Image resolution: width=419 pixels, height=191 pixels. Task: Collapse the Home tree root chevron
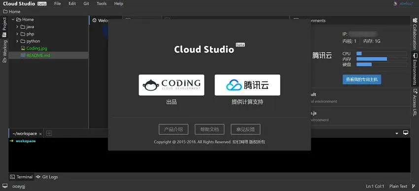pyautogui.click(x=13, y=20)
